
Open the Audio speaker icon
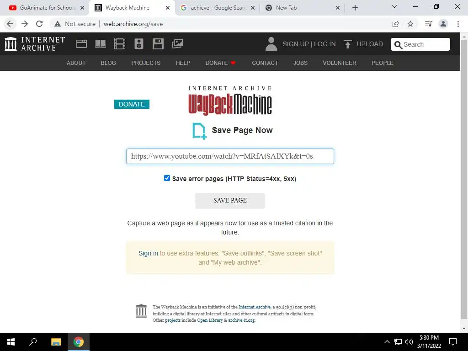139,44
